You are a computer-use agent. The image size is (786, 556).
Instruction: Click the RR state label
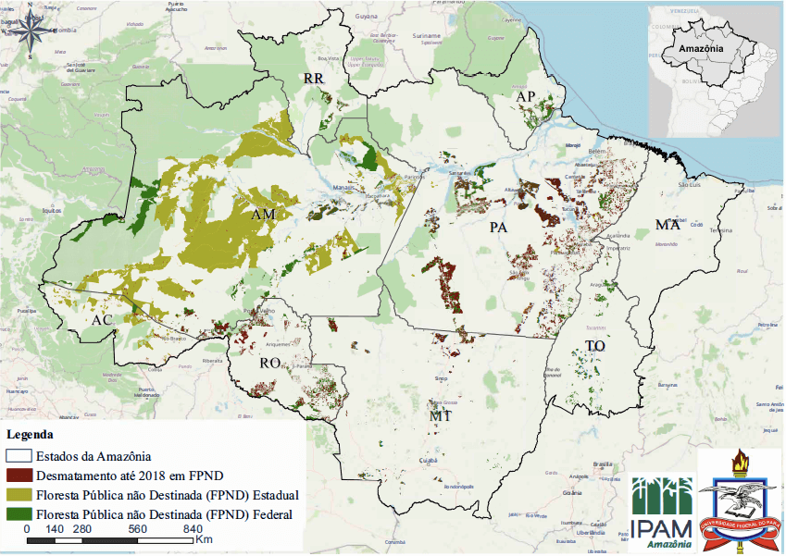(x=314, y=80)
